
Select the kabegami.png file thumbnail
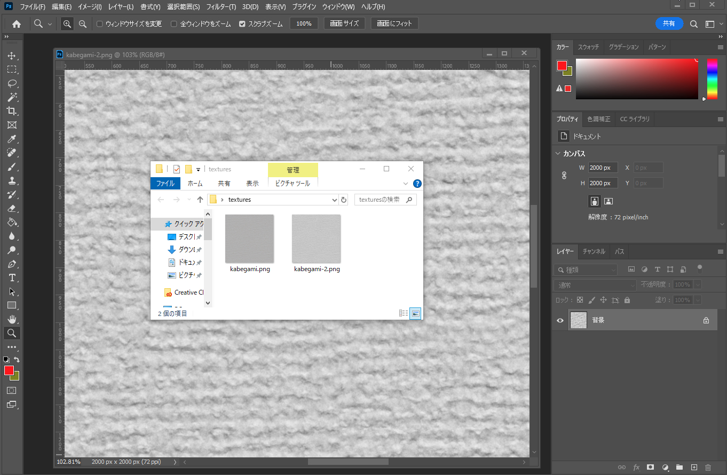pyautogui.click(x=249, y=239)
